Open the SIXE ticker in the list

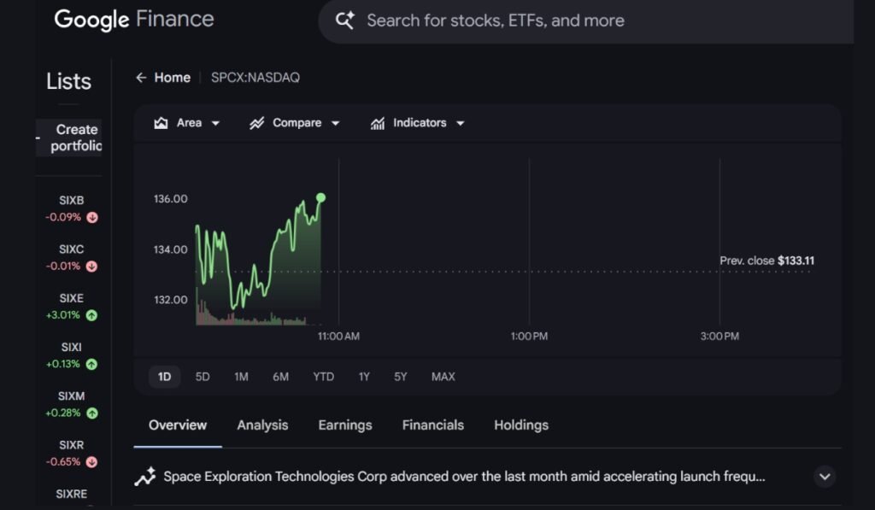click(72, 298)
